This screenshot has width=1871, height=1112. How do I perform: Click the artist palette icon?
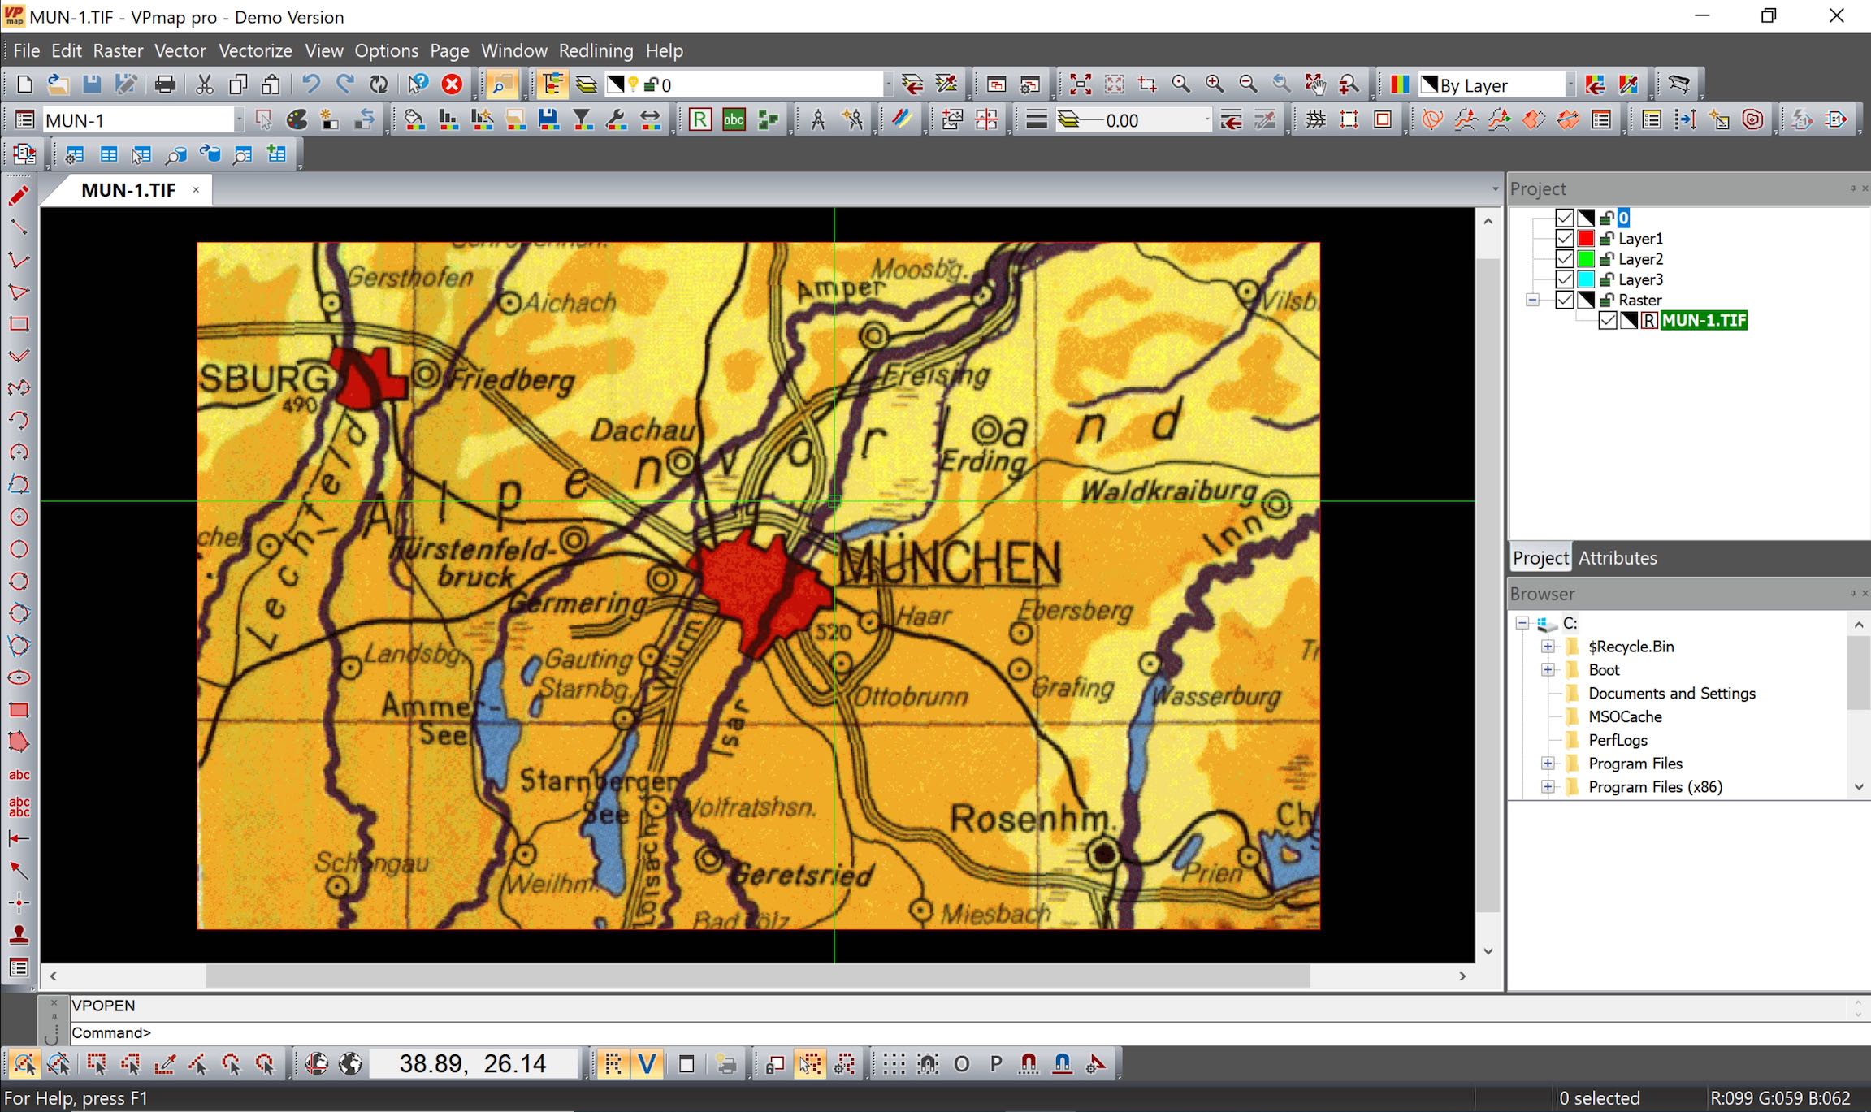pyautogui.click(x=297, y=120)
